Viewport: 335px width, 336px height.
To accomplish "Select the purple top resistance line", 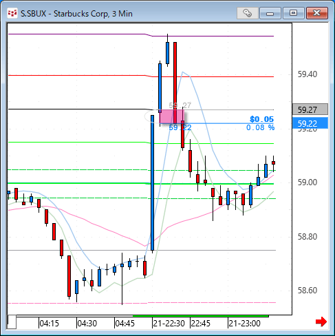I will 141,35.
